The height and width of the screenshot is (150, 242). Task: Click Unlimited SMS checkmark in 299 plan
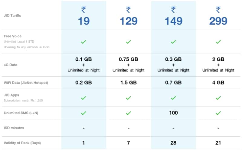(218, 113)
